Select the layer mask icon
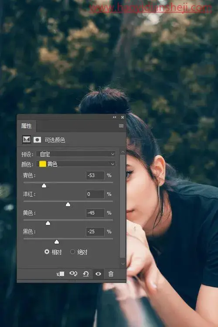 (x=37, y=140)
